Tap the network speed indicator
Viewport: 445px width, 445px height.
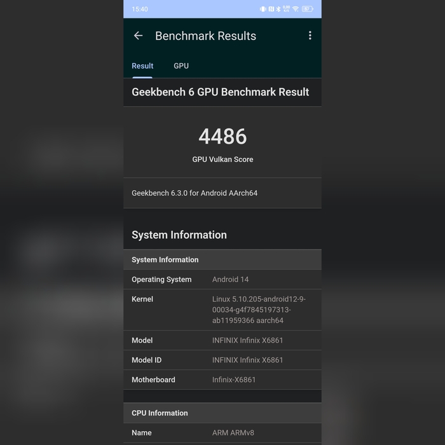(x=286, y=9)
